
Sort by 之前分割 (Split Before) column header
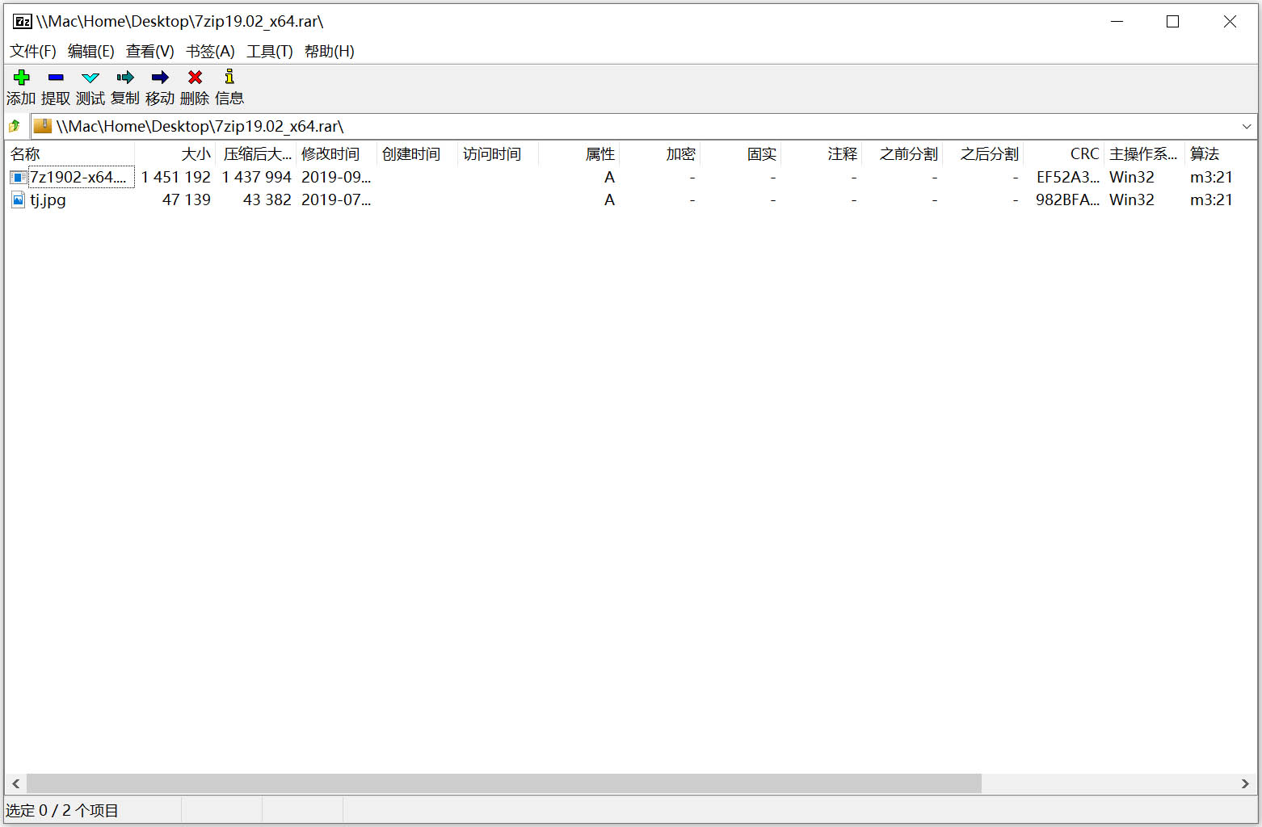coord(902,154)
